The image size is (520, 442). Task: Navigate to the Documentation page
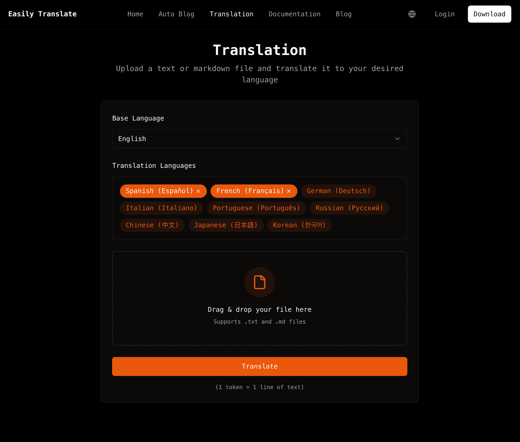294,14
